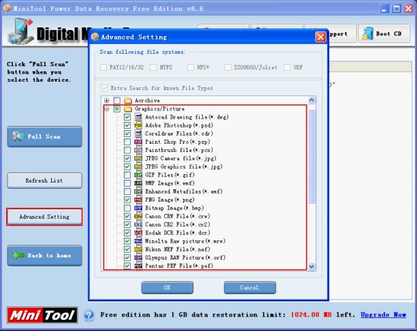
Task: Click the file type list scroll down arrow
Action: tap(311, 266)
